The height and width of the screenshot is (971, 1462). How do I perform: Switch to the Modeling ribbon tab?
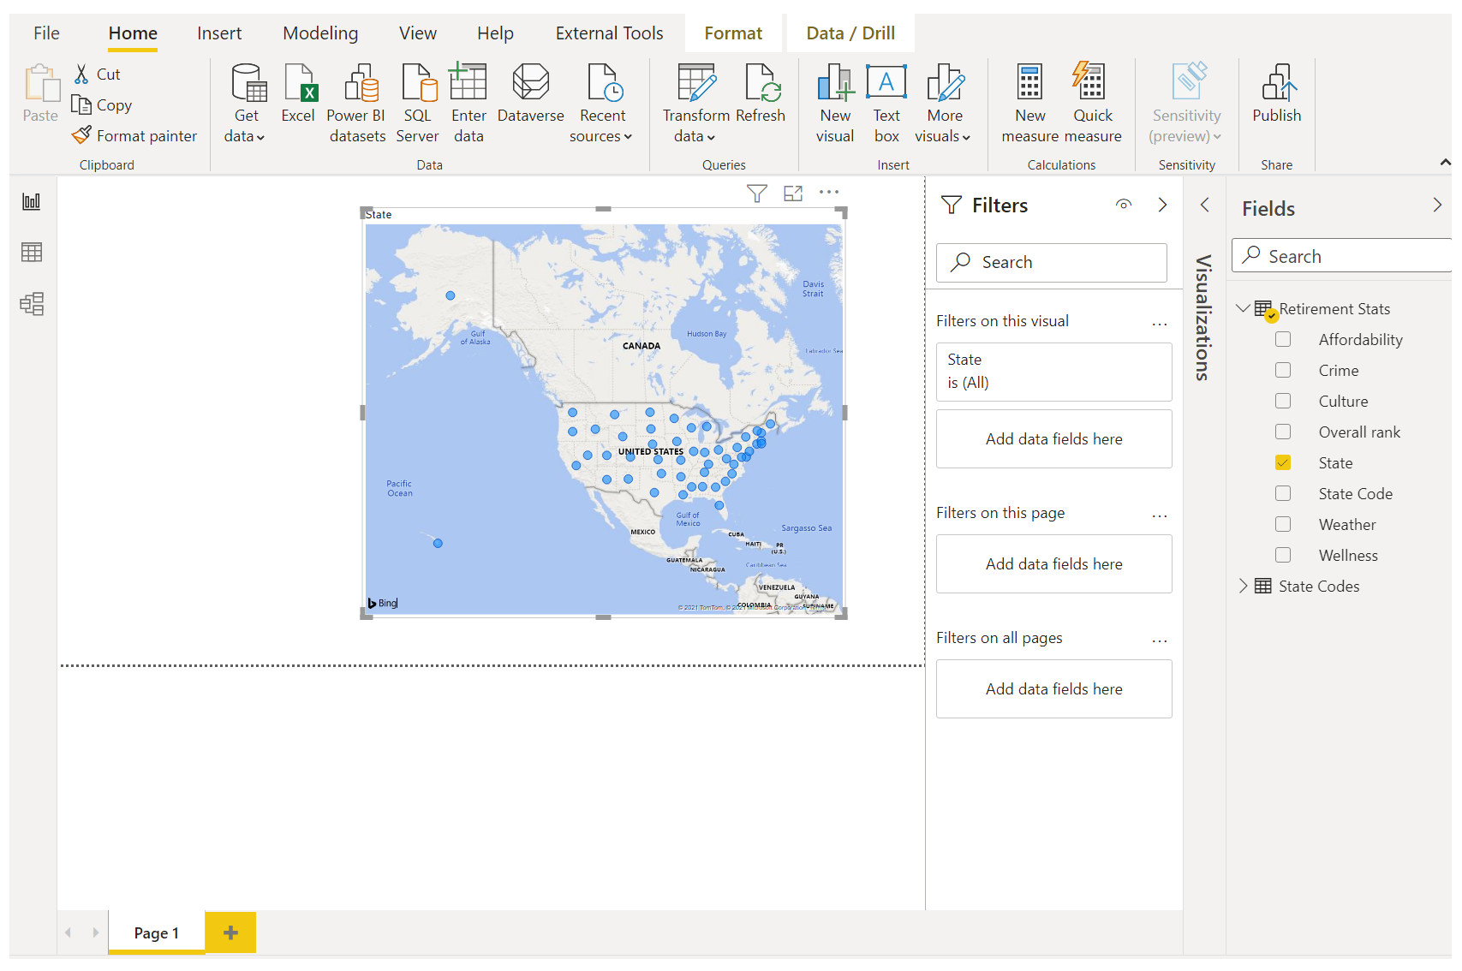click(320, 33)
